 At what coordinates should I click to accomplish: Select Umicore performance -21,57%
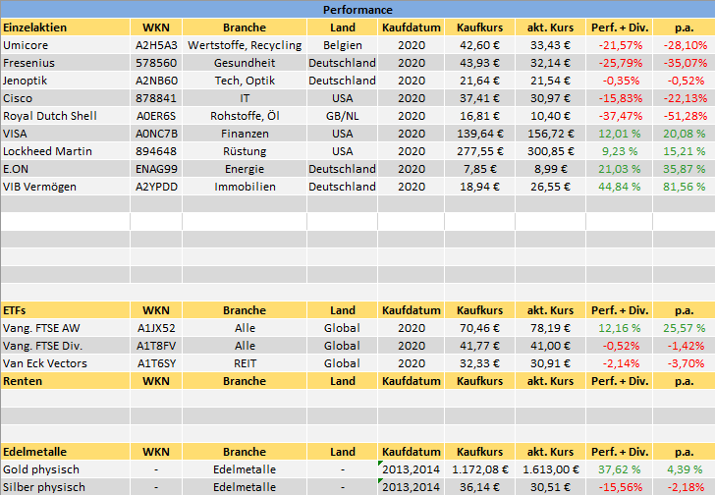pos(620,45)
